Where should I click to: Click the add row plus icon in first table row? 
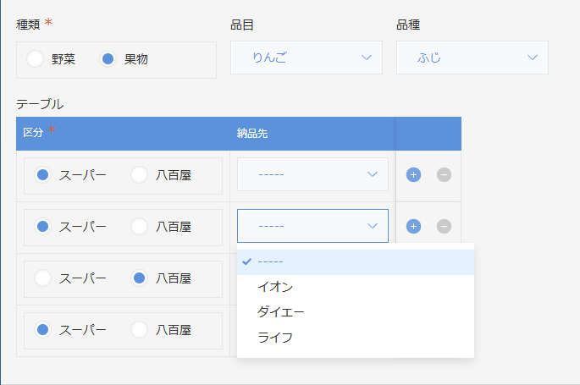(x=413, y=175)
